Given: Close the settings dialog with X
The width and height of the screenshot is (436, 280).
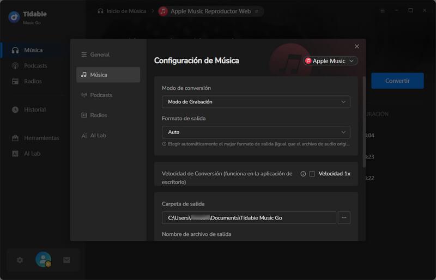Looking at the screenshot, I should coord(357,47).
